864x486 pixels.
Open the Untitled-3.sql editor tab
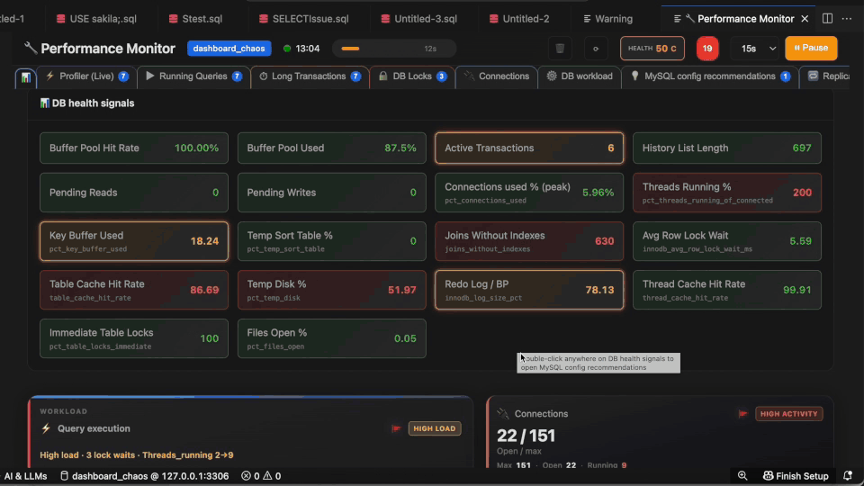(x=418, y=19)
